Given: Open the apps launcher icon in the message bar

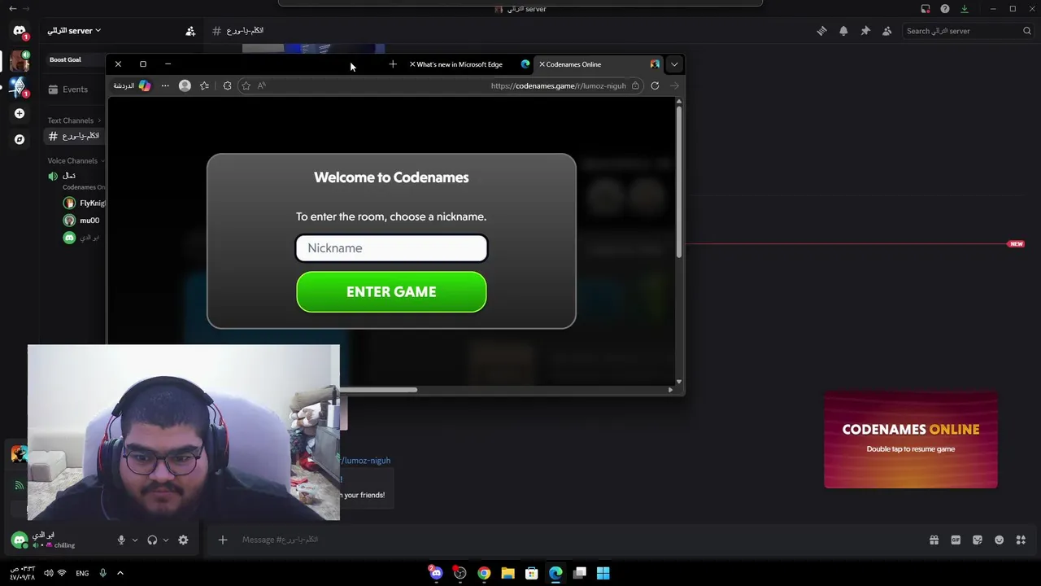Looking at the screenshot, I should [1021, 540].
